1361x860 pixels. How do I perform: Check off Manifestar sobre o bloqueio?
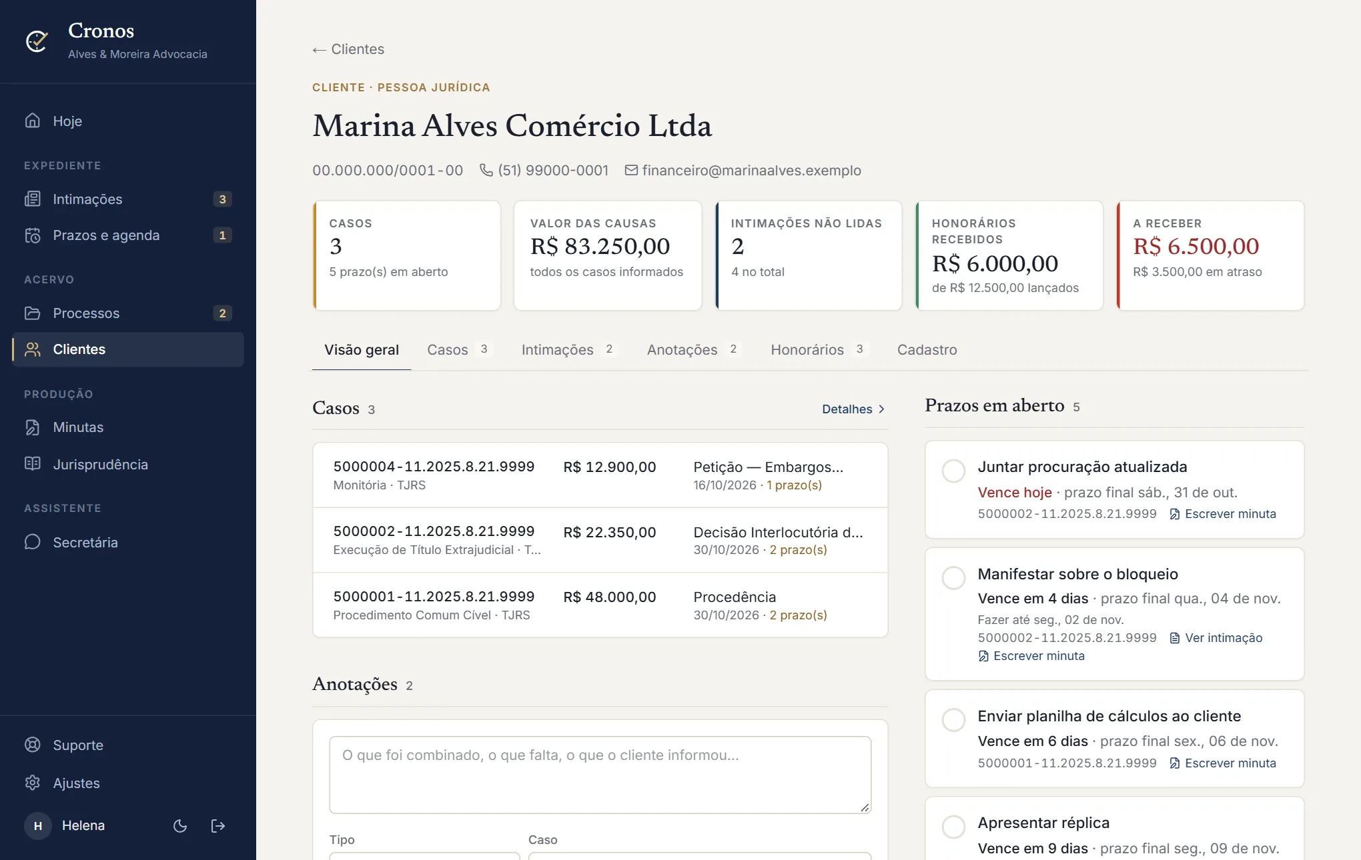tap(953, 578)
